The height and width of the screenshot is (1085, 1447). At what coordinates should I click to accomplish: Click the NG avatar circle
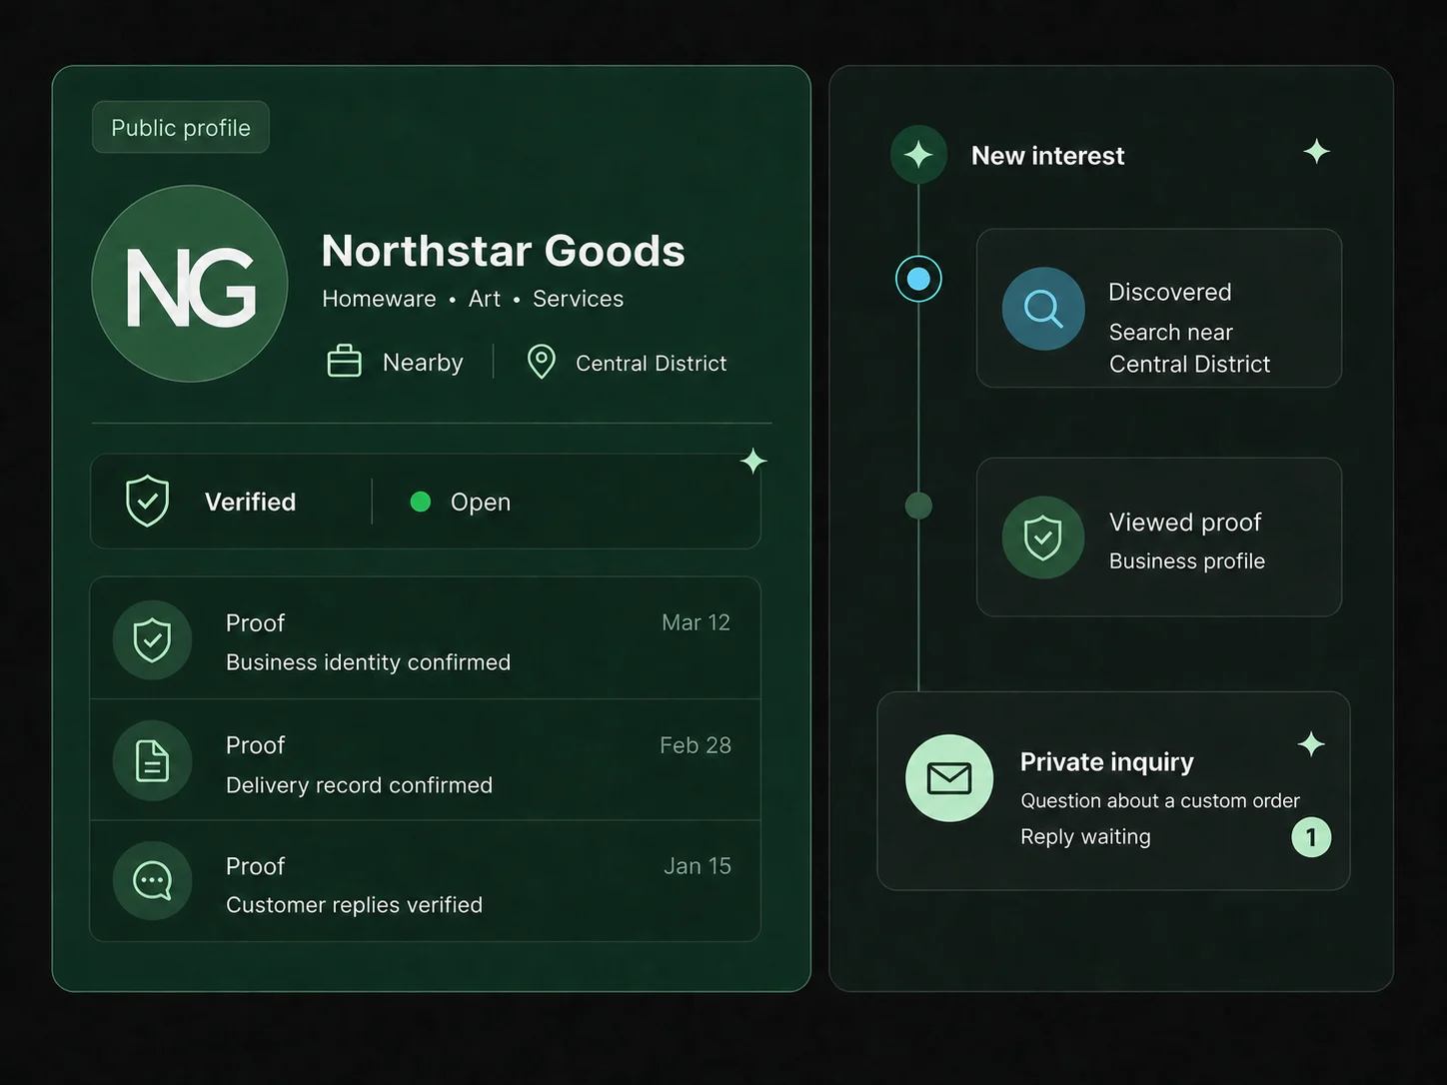coord(190,284)
